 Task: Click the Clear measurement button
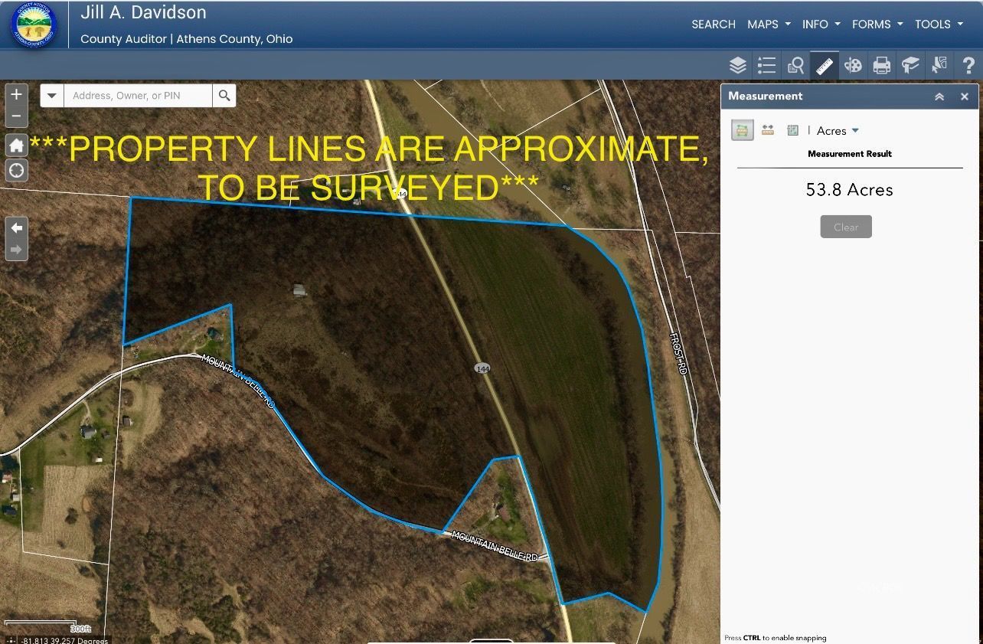coord(846,227)
